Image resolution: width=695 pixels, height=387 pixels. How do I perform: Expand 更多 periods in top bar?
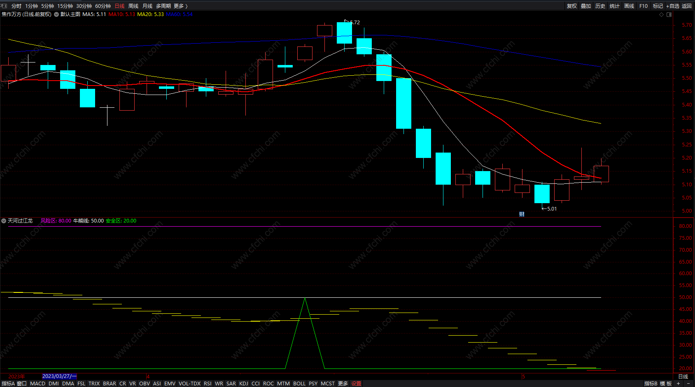tap(180, 6)
